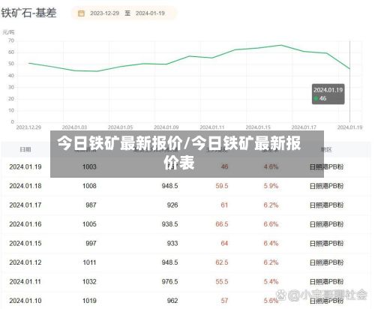Click the 2024.01.19 tooltip showing 46
The image size is (375, 309).
328,94
